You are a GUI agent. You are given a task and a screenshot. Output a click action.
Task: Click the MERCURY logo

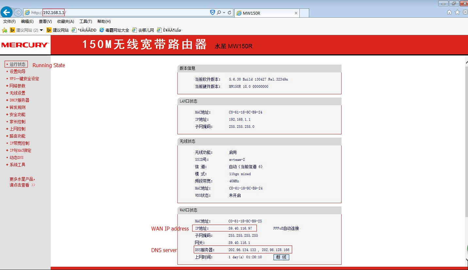[x=25, y=45]
